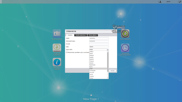Open the Informacje o systemie icon
The height and width of the screenshot is (102, 182).
(57, 62)
